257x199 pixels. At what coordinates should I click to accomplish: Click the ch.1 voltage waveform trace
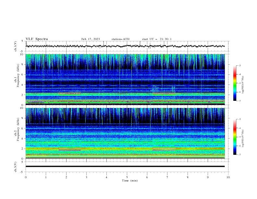(125, 46)
